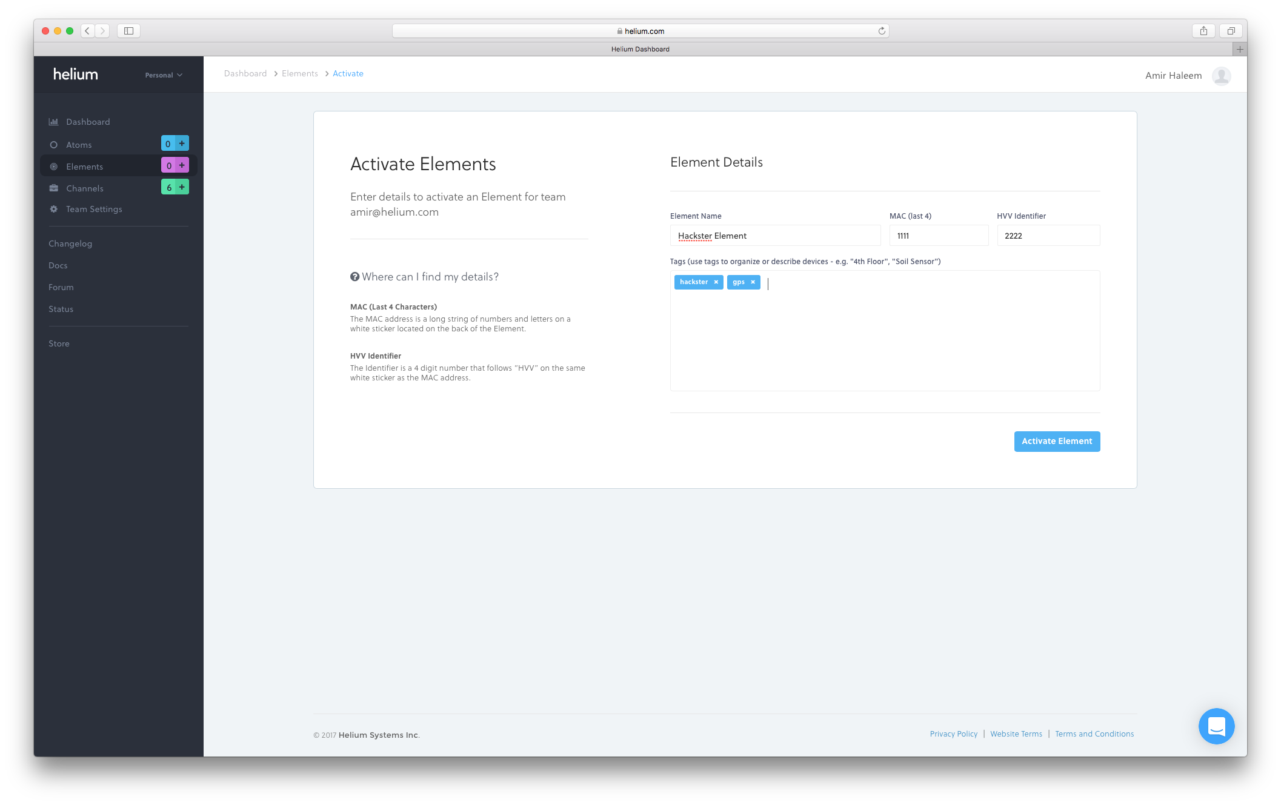Open the Intercom chat bubble
Screen dimensions: 1281x805
pyautogui.click(x=1216, y=726)
